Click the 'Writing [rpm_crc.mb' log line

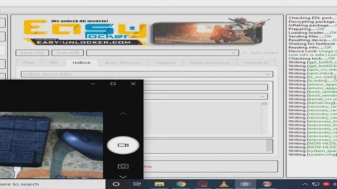pos(312,69)
